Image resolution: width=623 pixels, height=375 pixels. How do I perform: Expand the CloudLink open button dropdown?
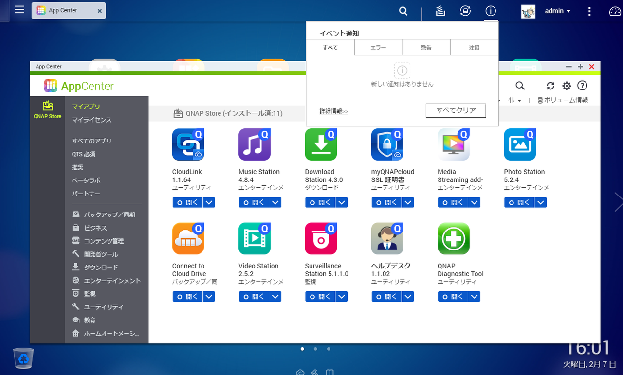click(209, 202)
